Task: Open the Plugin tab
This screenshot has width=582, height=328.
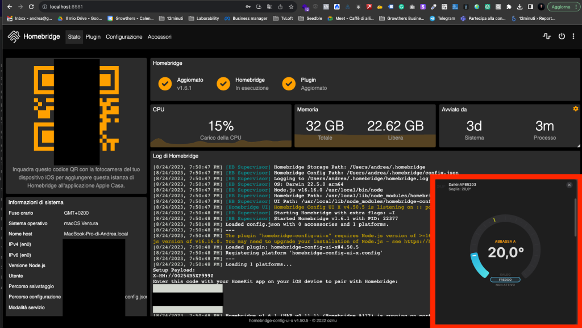Action: 93,37
